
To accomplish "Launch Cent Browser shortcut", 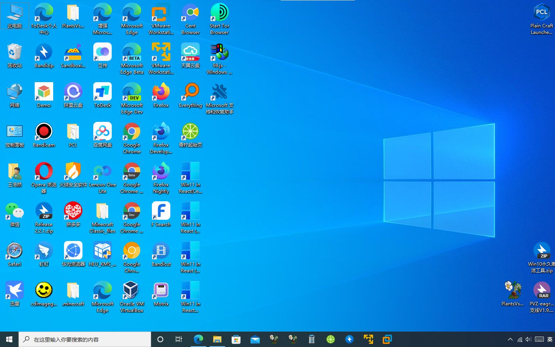I will click(x=190, y=19).
